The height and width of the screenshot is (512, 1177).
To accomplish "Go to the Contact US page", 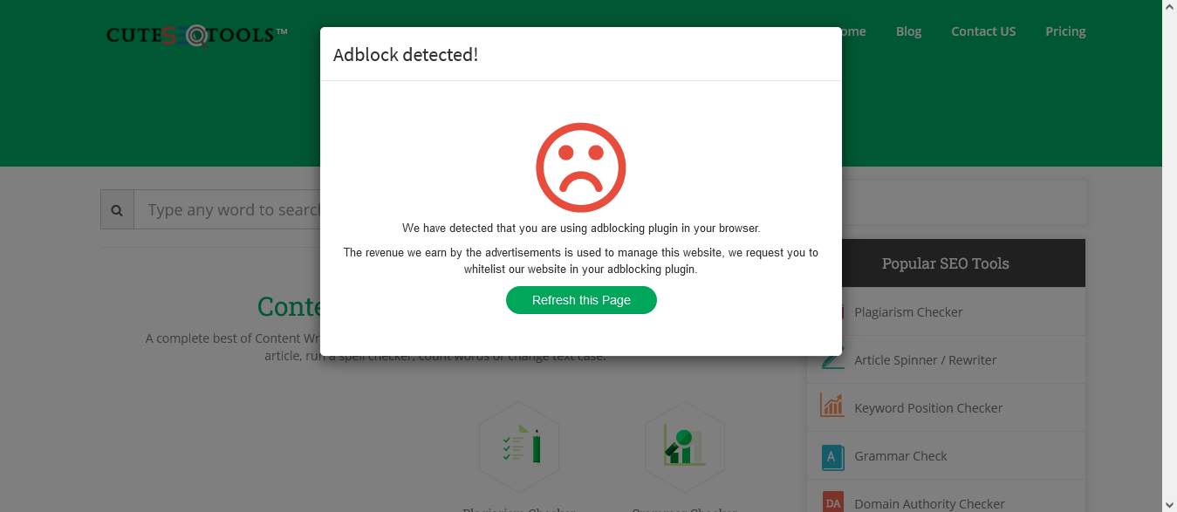I will point(983,31).
